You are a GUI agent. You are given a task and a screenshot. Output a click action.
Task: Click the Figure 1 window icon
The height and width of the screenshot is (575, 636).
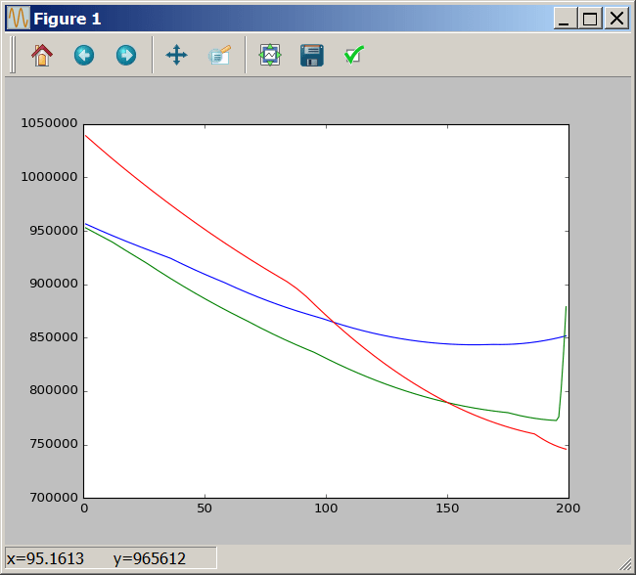pyautogui.click(x=19, y=18)
